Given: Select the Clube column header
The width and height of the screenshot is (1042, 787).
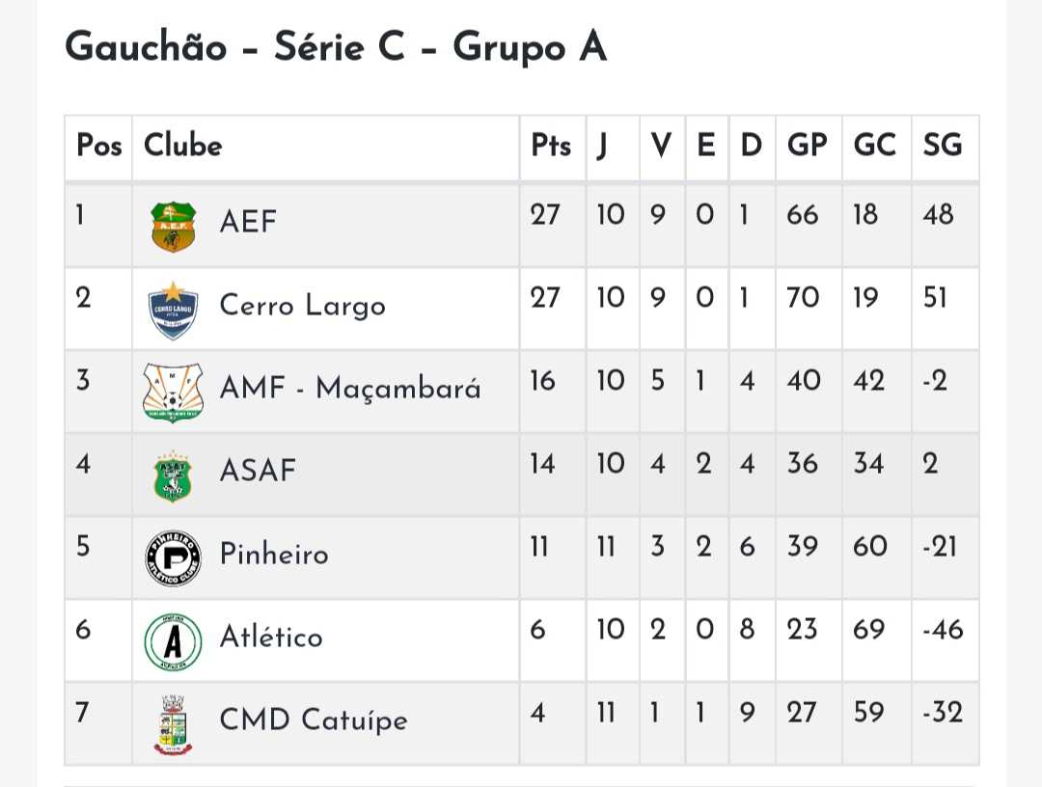Looking at the screenshot, I should coord(183,147).
